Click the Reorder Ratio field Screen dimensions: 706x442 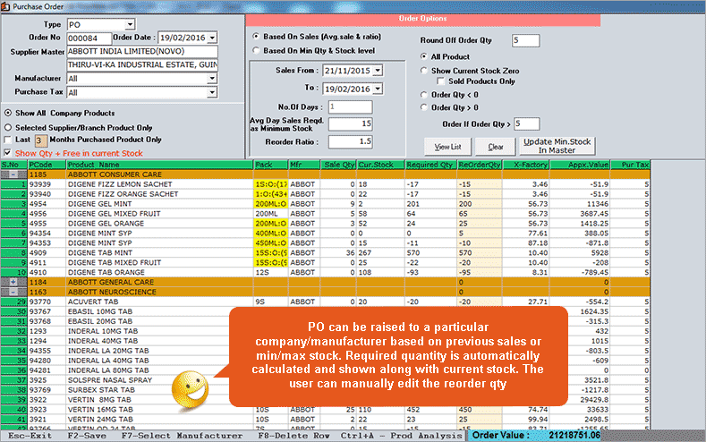[x=350, y=141]
